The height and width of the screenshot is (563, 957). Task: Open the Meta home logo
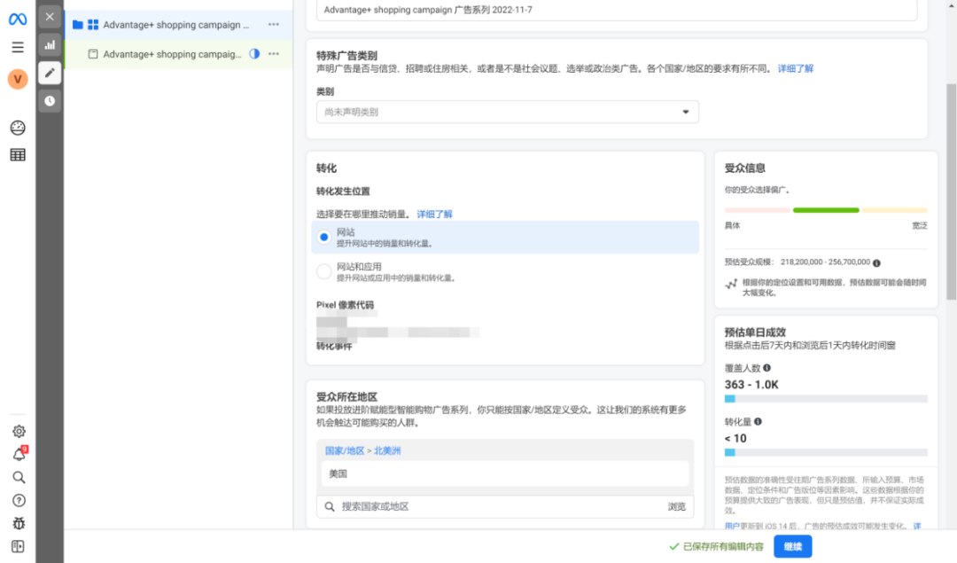pos(17,19)
